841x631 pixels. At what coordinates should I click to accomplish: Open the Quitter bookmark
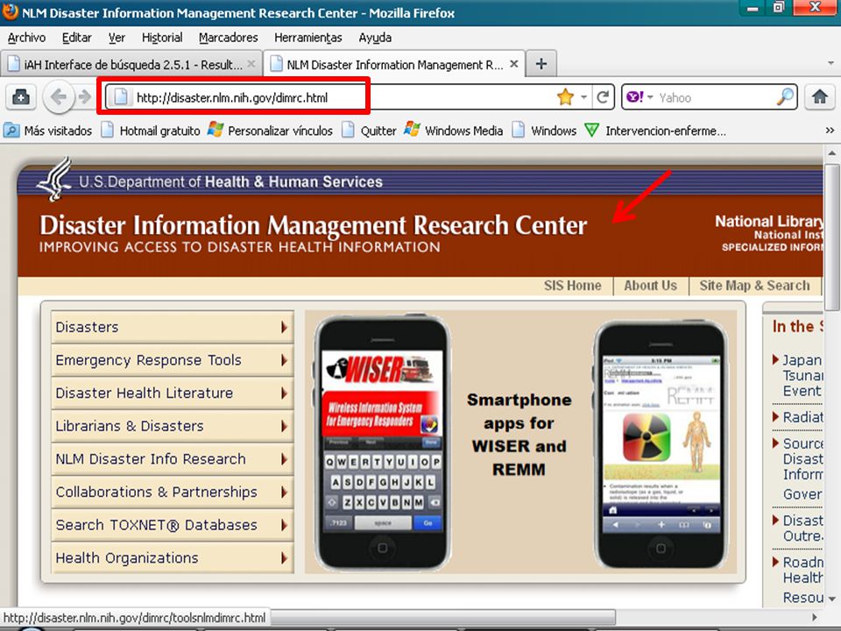[x=369, y=131]
